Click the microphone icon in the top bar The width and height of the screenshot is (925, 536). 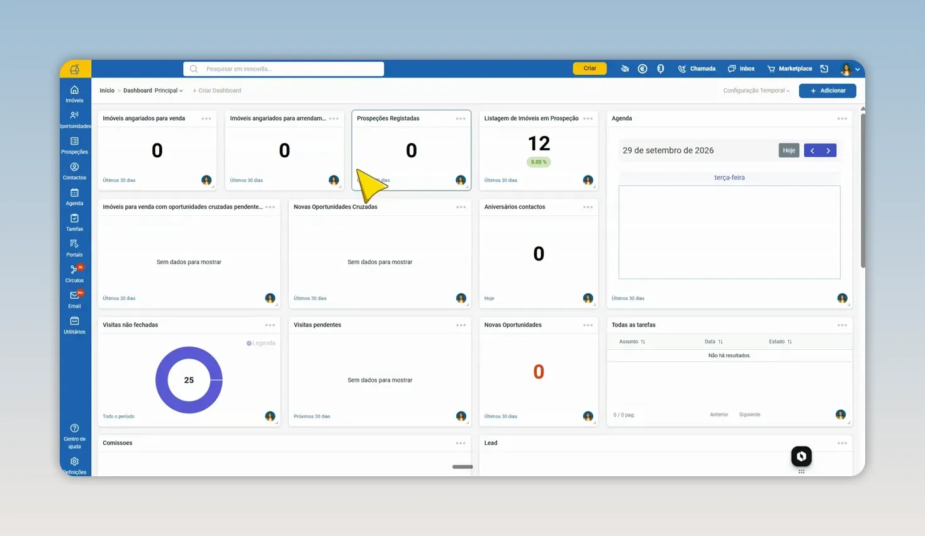[x=661, y=69]
